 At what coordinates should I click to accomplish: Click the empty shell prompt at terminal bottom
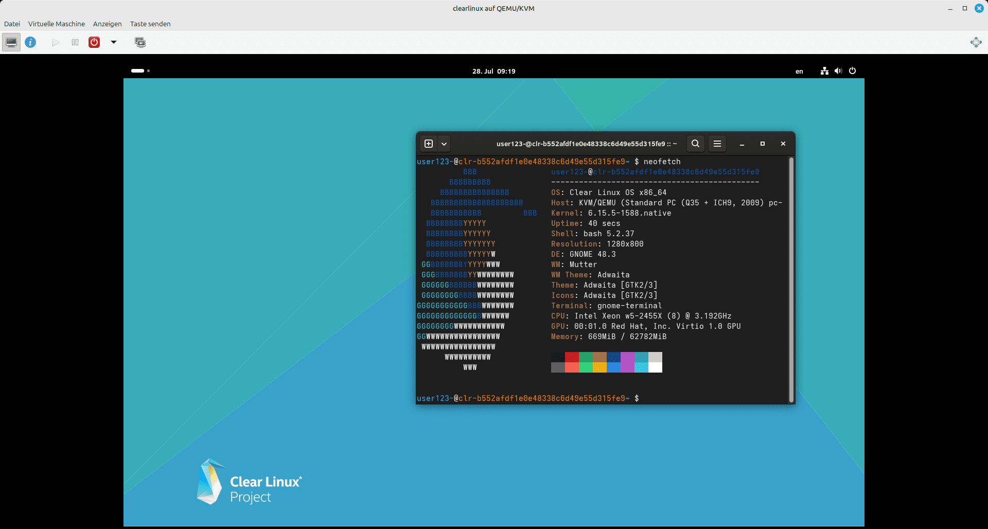point(528,398)
